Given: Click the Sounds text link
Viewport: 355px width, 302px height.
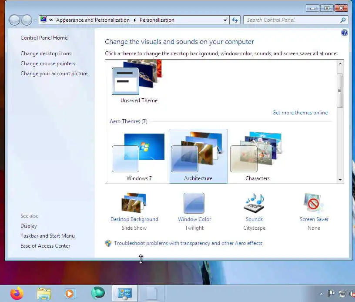Looking at the screenshot, I should [254, 219].
